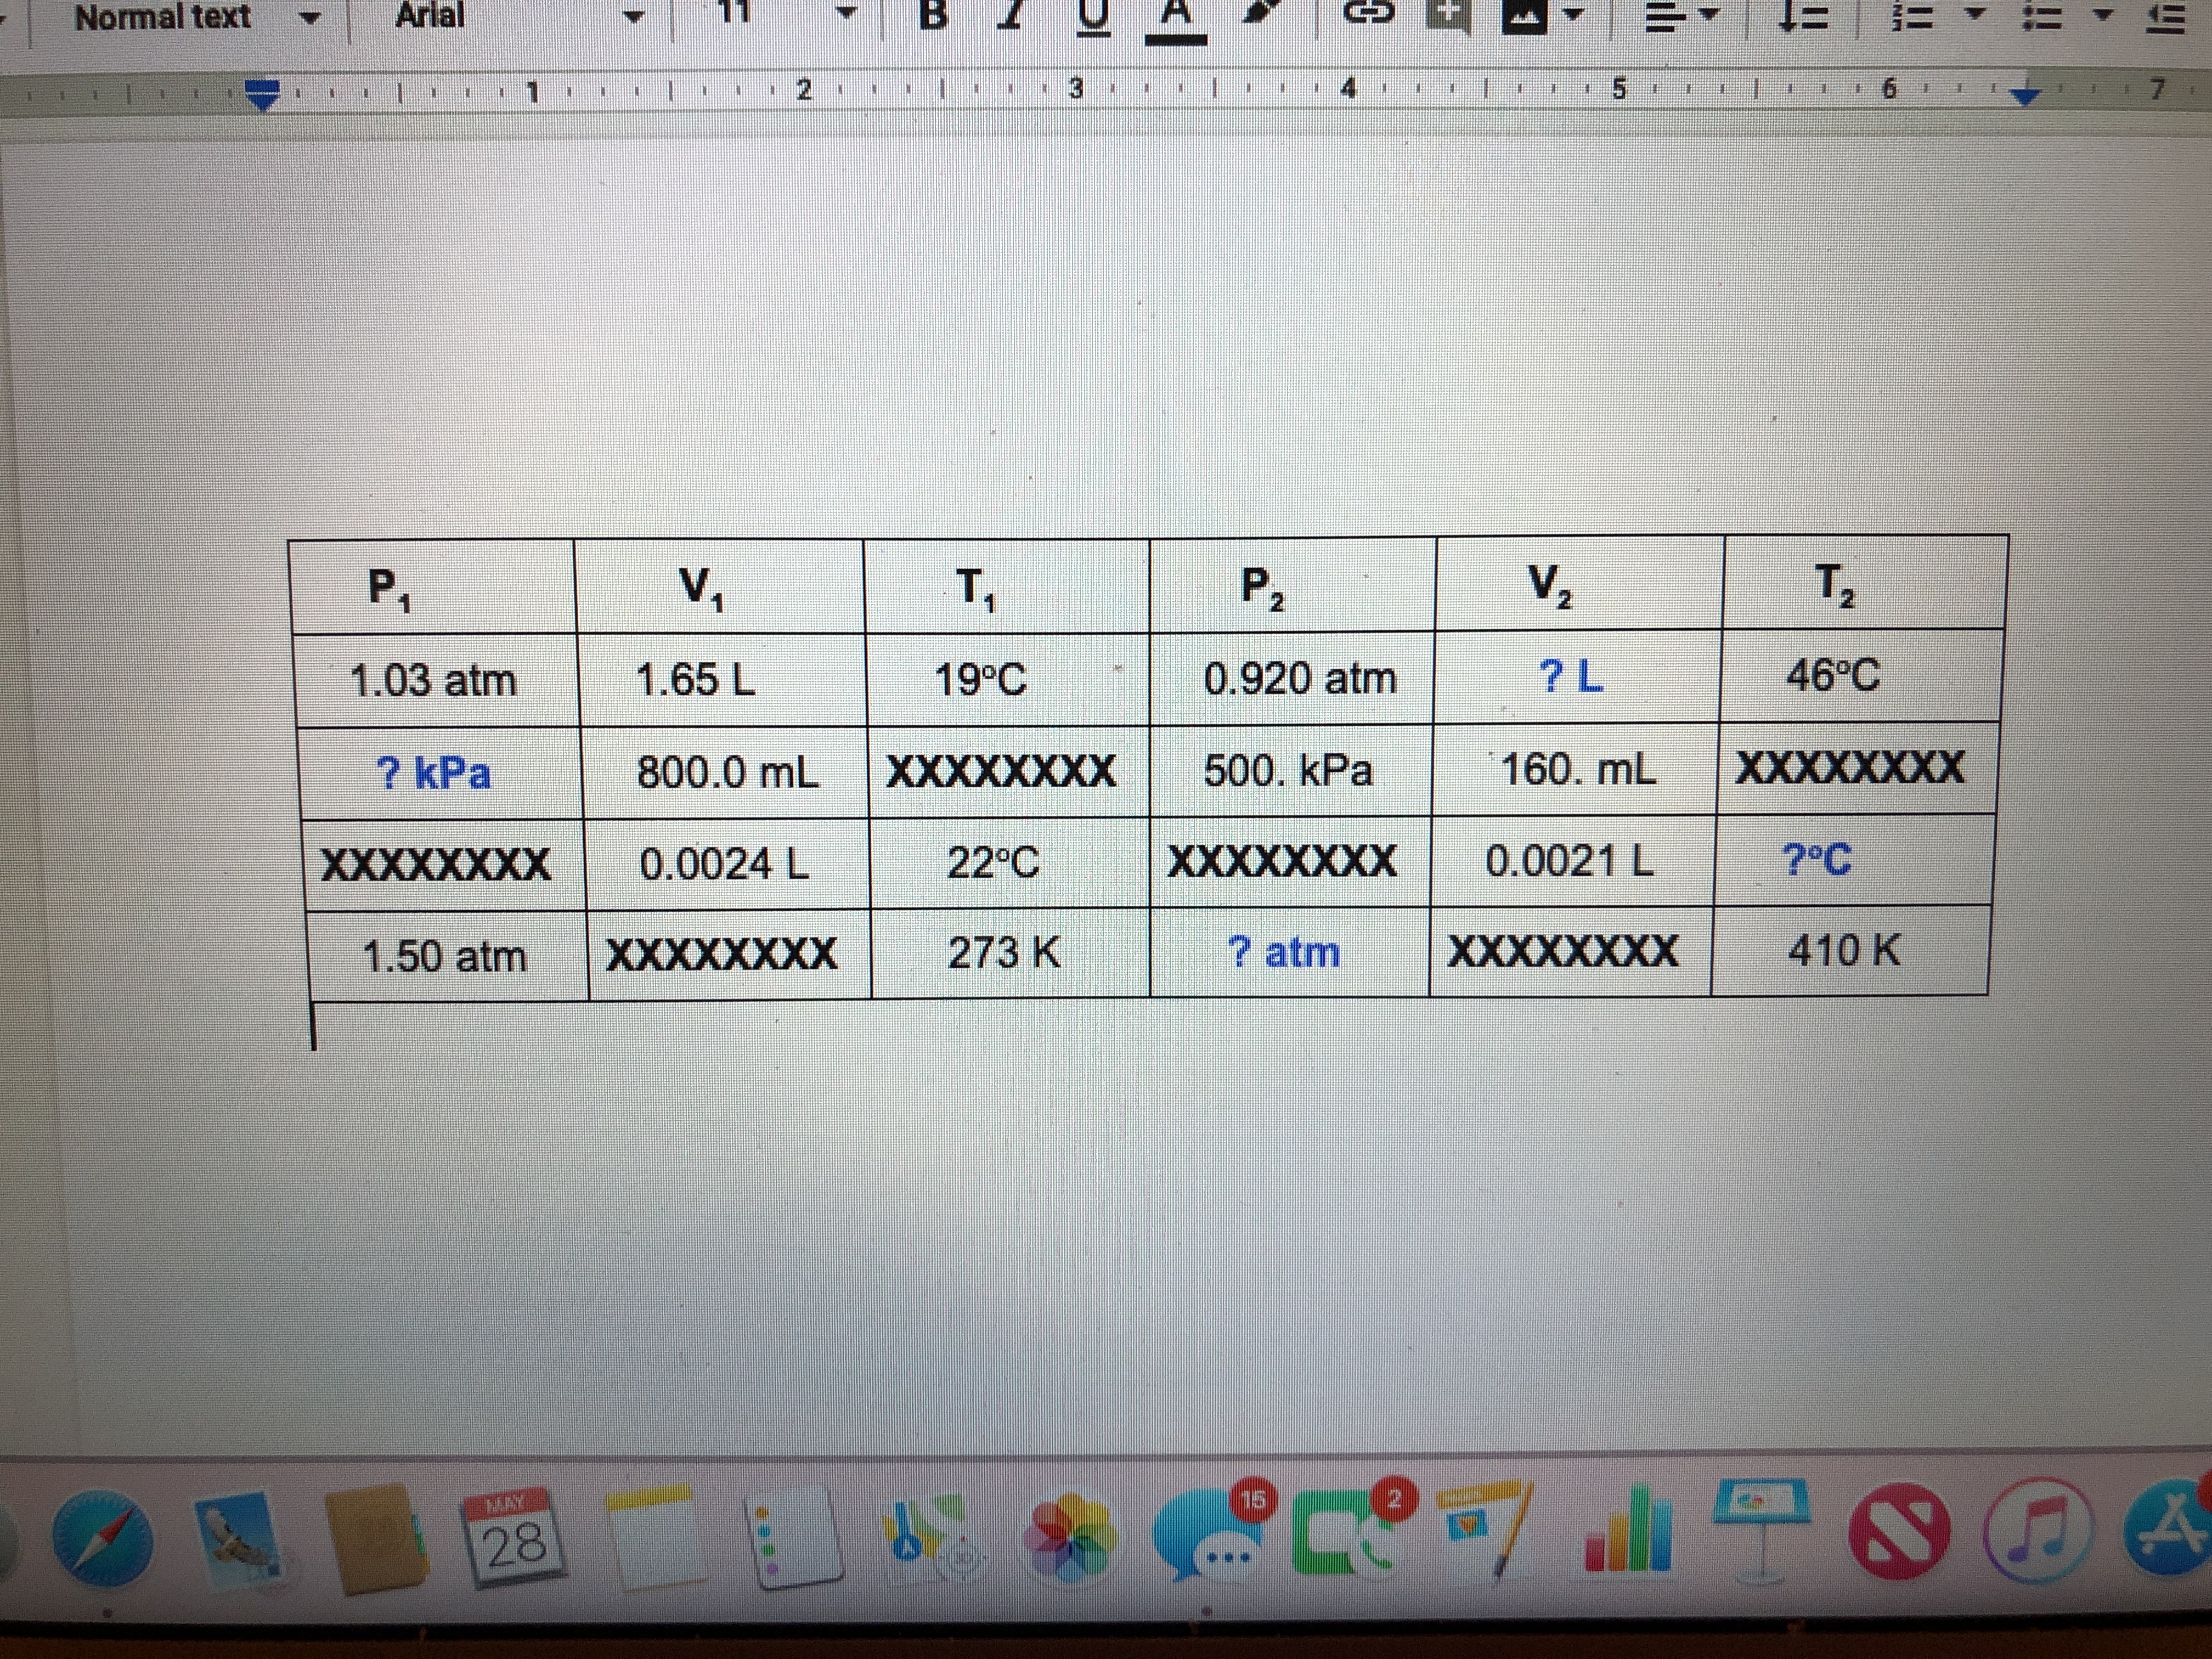Click the '1.03 atm' cell
The image size is (2212, 1659).
point(436,680)
